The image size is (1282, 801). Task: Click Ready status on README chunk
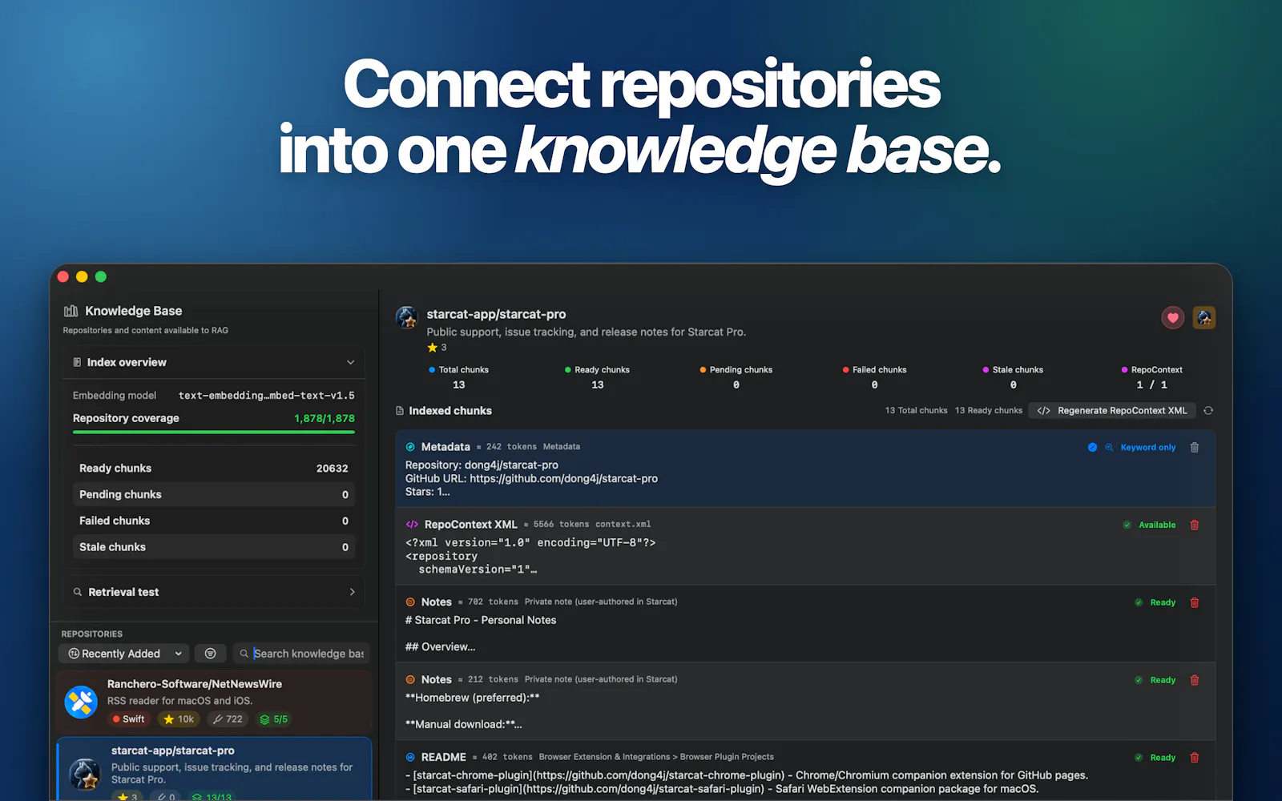[1155, 758]
